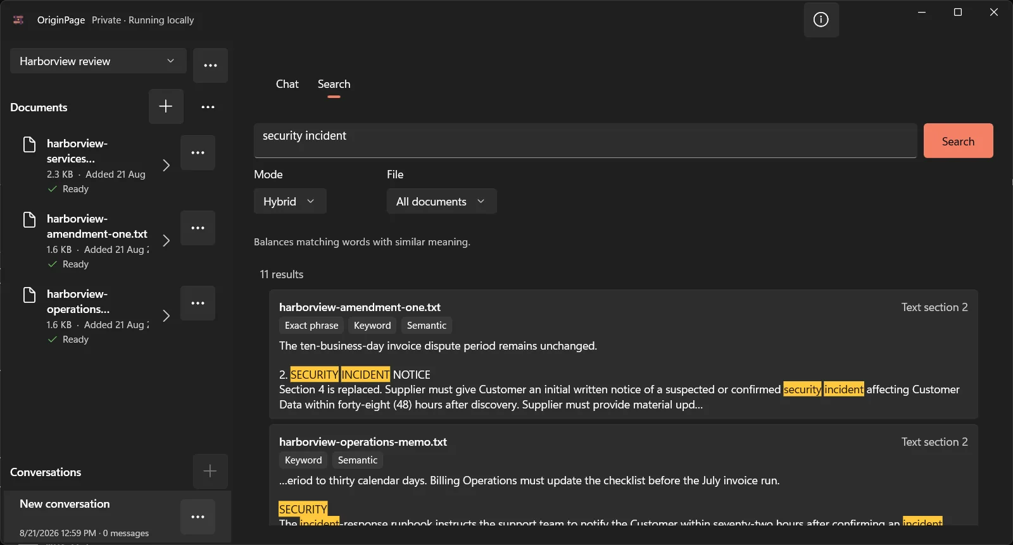
Task: Open more options for New conversation
Action: pos(198,517)
